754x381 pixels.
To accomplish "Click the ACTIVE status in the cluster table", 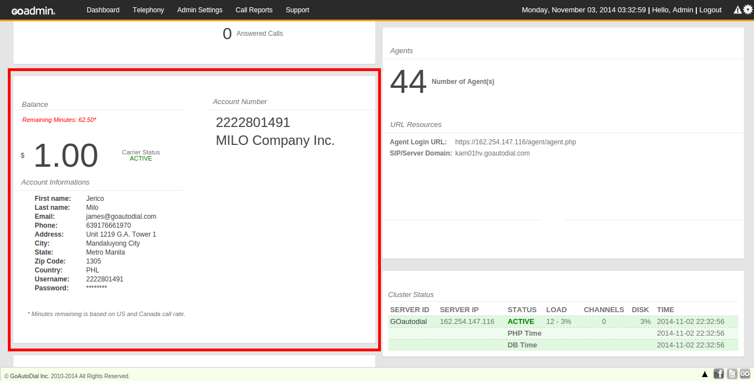I will 521,322.
